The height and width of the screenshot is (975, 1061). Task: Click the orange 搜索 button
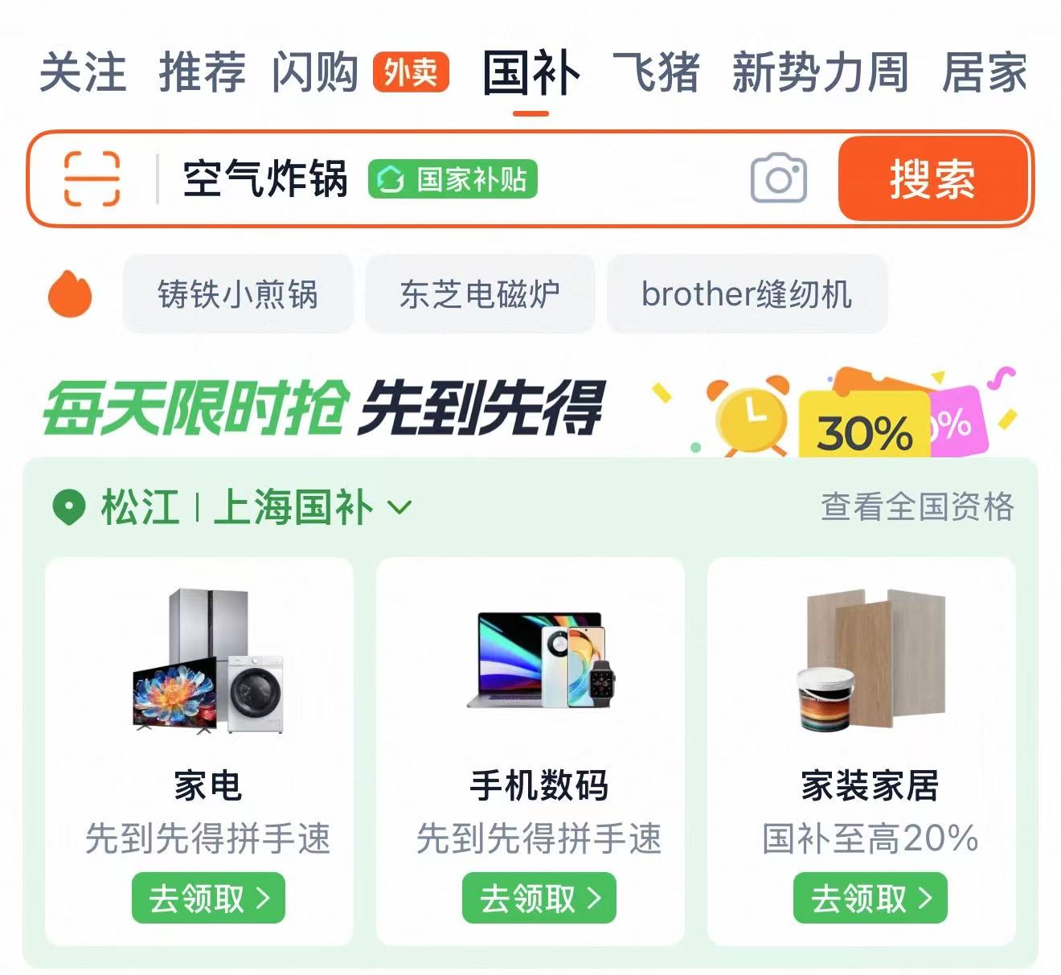click(x=932, y=178)
